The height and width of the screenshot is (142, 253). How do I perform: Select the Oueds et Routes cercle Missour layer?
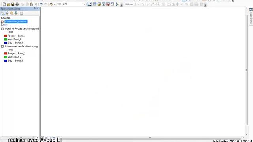click(22, 29)
